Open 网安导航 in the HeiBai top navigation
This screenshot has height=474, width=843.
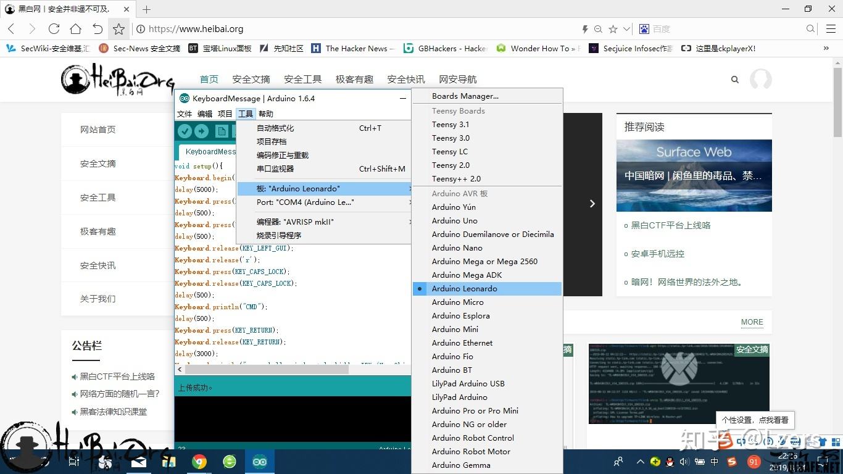(458, 79)
